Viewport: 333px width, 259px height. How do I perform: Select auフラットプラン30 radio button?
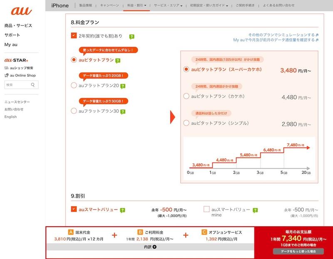click(74, 111)
